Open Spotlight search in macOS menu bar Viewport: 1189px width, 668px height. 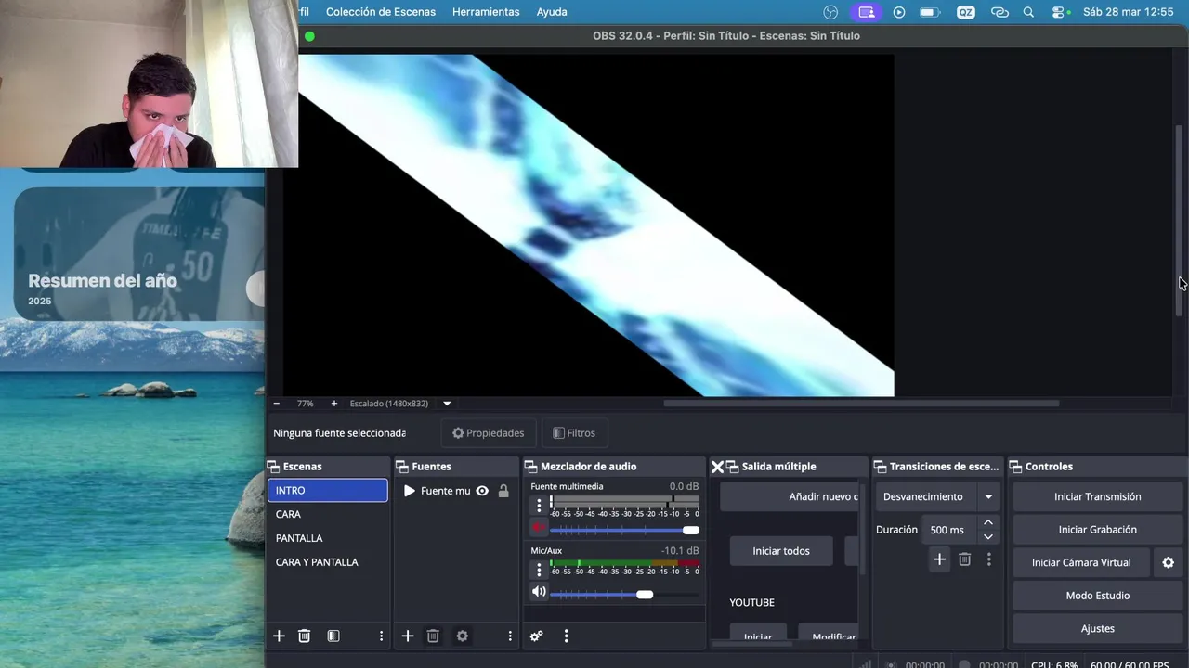[1028, 12]
